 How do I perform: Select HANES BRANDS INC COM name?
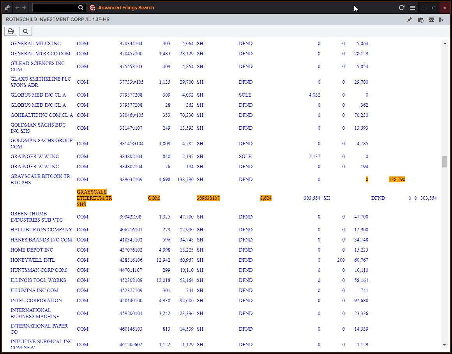point(41,240)
